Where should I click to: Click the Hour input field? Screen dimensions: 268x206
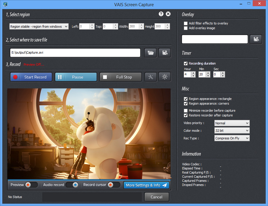tap(188, 75)
